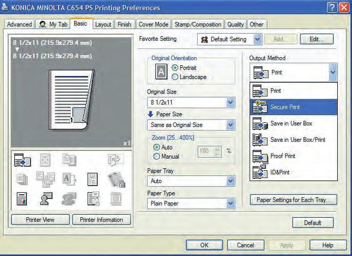Click the grayed staple/fold finishing status icon
The image size is (352, 256).
click(116, 160)
